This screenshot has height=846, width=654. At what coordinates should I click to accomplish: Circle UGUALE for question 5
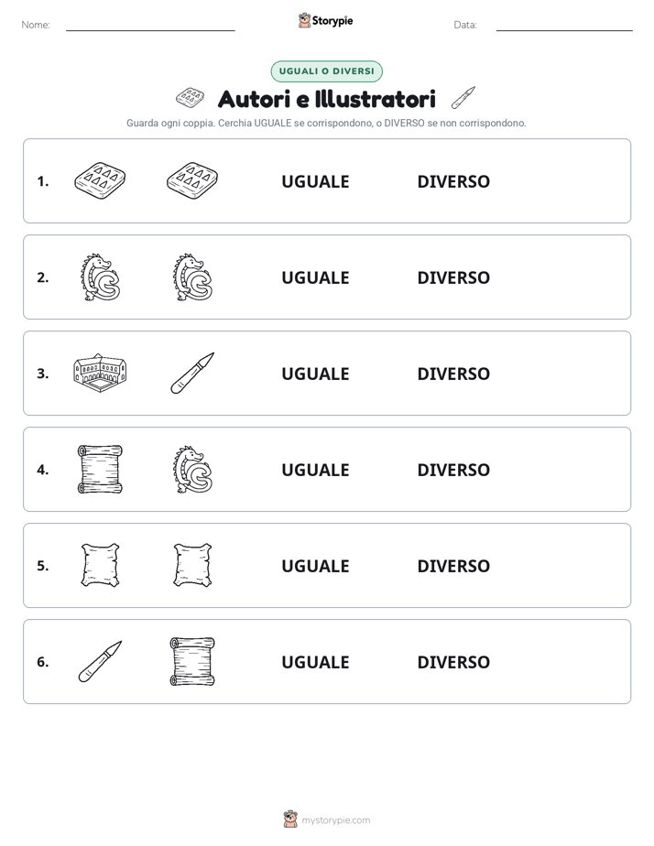316,566
